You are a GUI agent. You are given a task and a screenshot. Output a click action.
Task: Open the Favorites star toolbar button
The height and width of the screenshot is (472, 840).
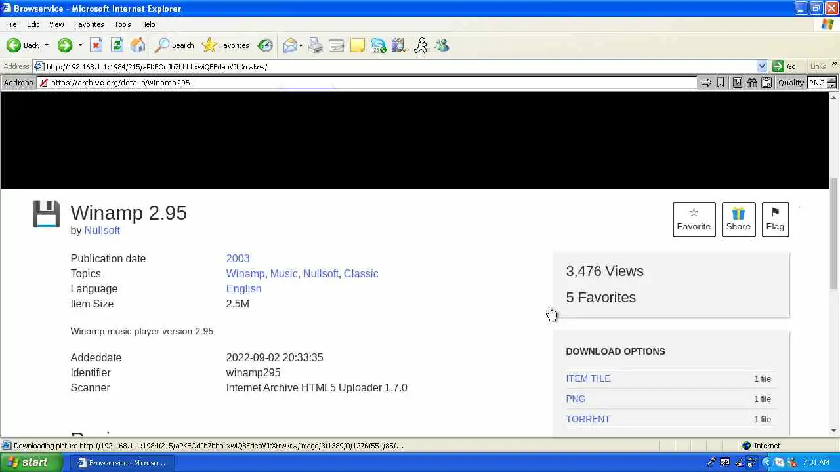[x=225, y=45]
